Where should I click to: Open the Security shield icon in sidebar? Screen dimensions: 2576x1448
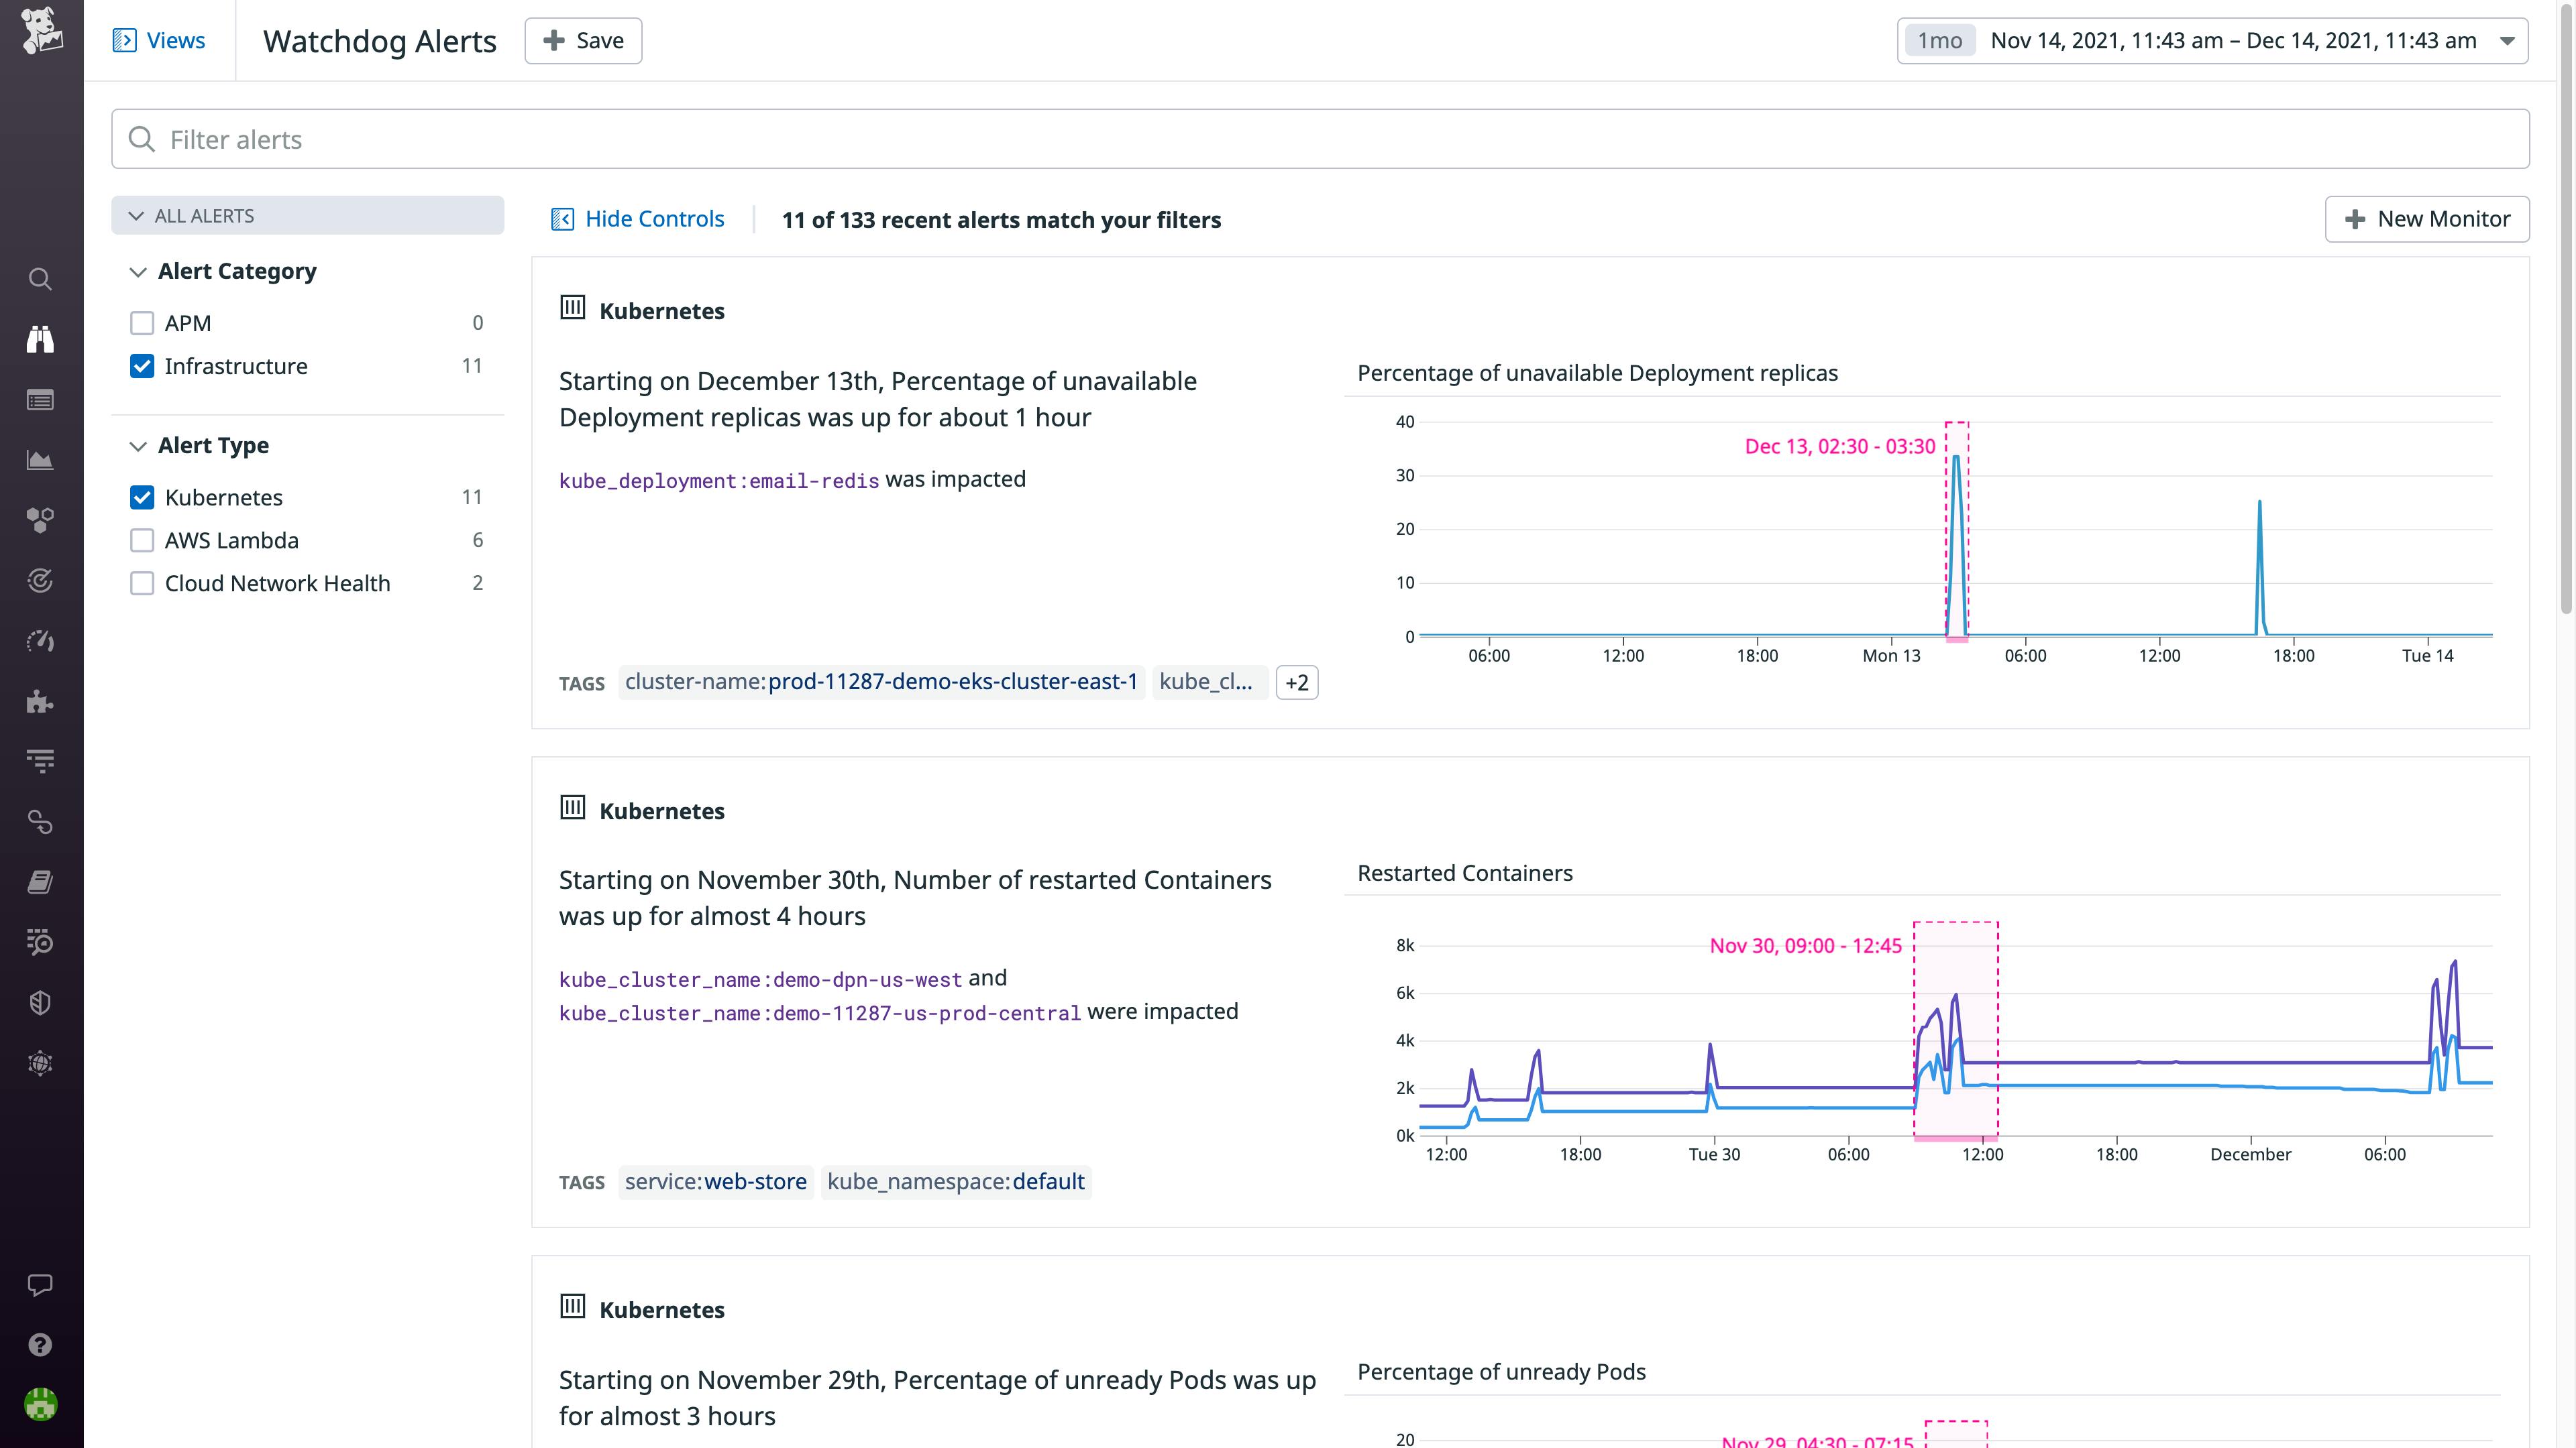coord(40,1002)
